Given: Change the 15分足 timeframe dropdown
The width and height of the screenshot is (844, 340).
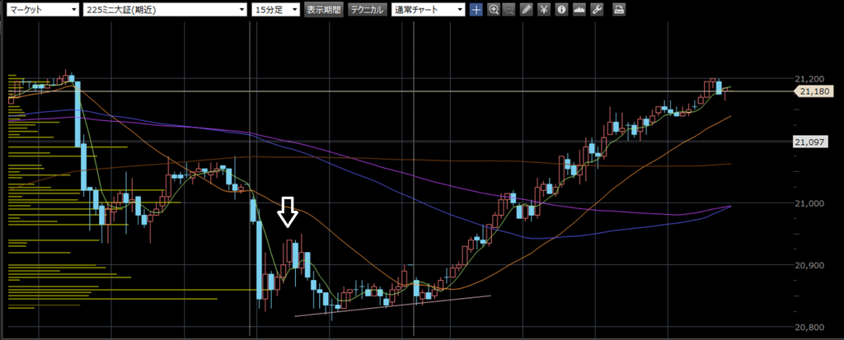Looking at the screenshot, I should 275,10.
